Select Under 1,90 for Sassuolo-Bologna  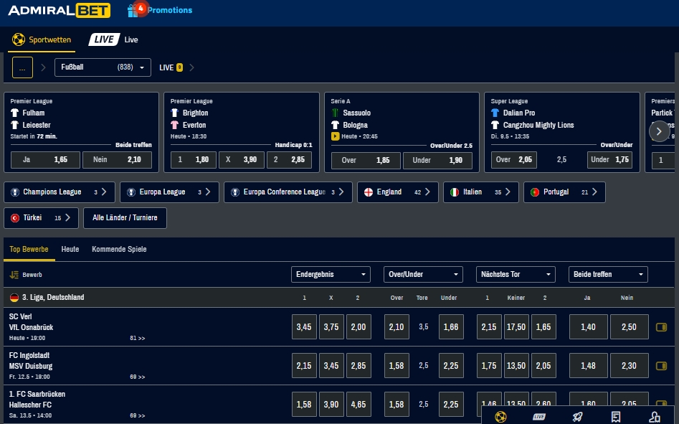(x=437, y=161)
